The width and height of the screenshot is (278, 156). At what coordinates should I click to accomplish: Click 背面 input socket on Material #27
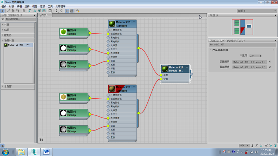(x=161, y=79)
